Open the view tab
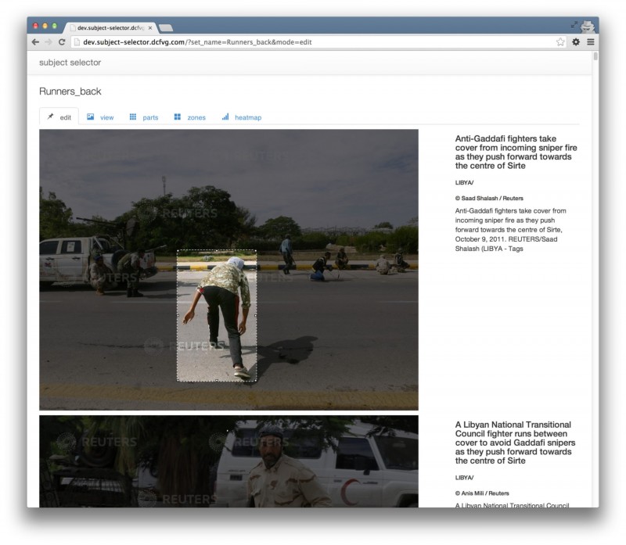 coord(100,117)
